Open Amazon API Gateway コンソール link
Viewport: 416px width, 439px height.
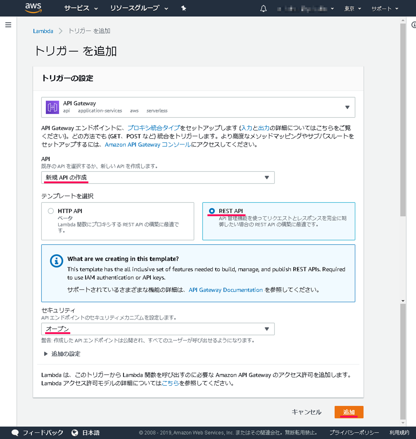tap(148, 145)
